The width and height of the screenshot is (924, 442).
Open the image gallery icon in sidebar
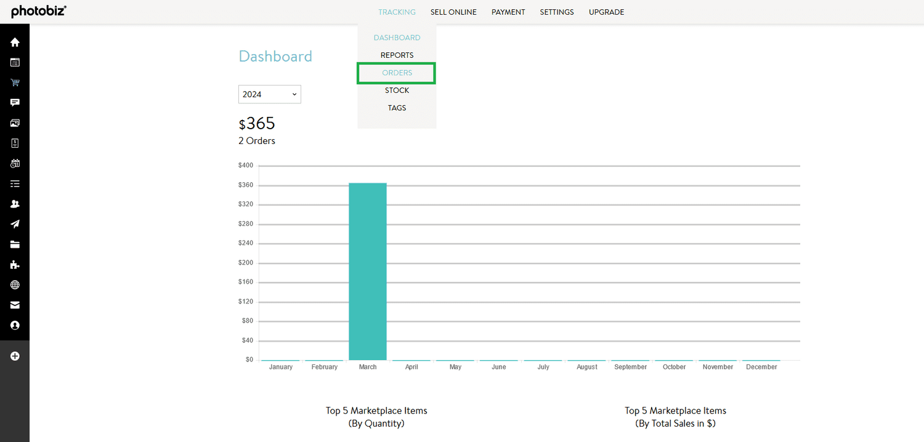[15, 123]
